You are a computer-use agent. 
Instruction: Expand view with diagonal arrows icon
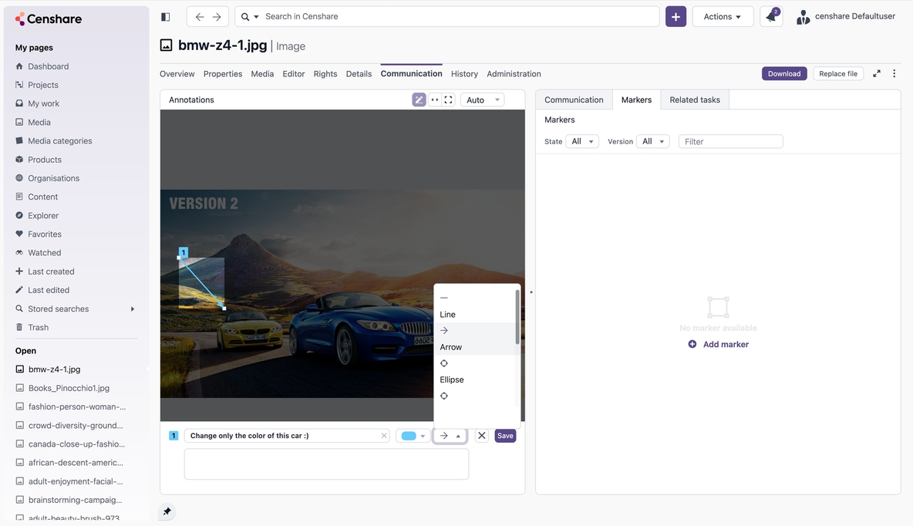tap(876, 73)
